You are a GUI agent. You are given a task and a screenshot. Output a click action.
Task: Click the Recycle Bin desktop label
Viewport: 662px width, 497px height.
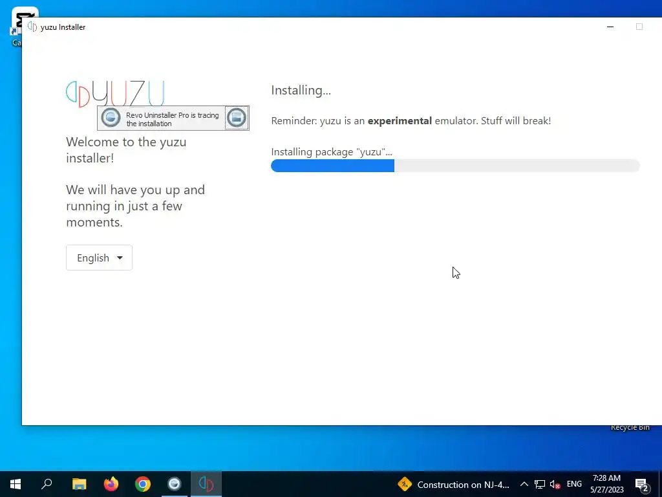point(630,427)
